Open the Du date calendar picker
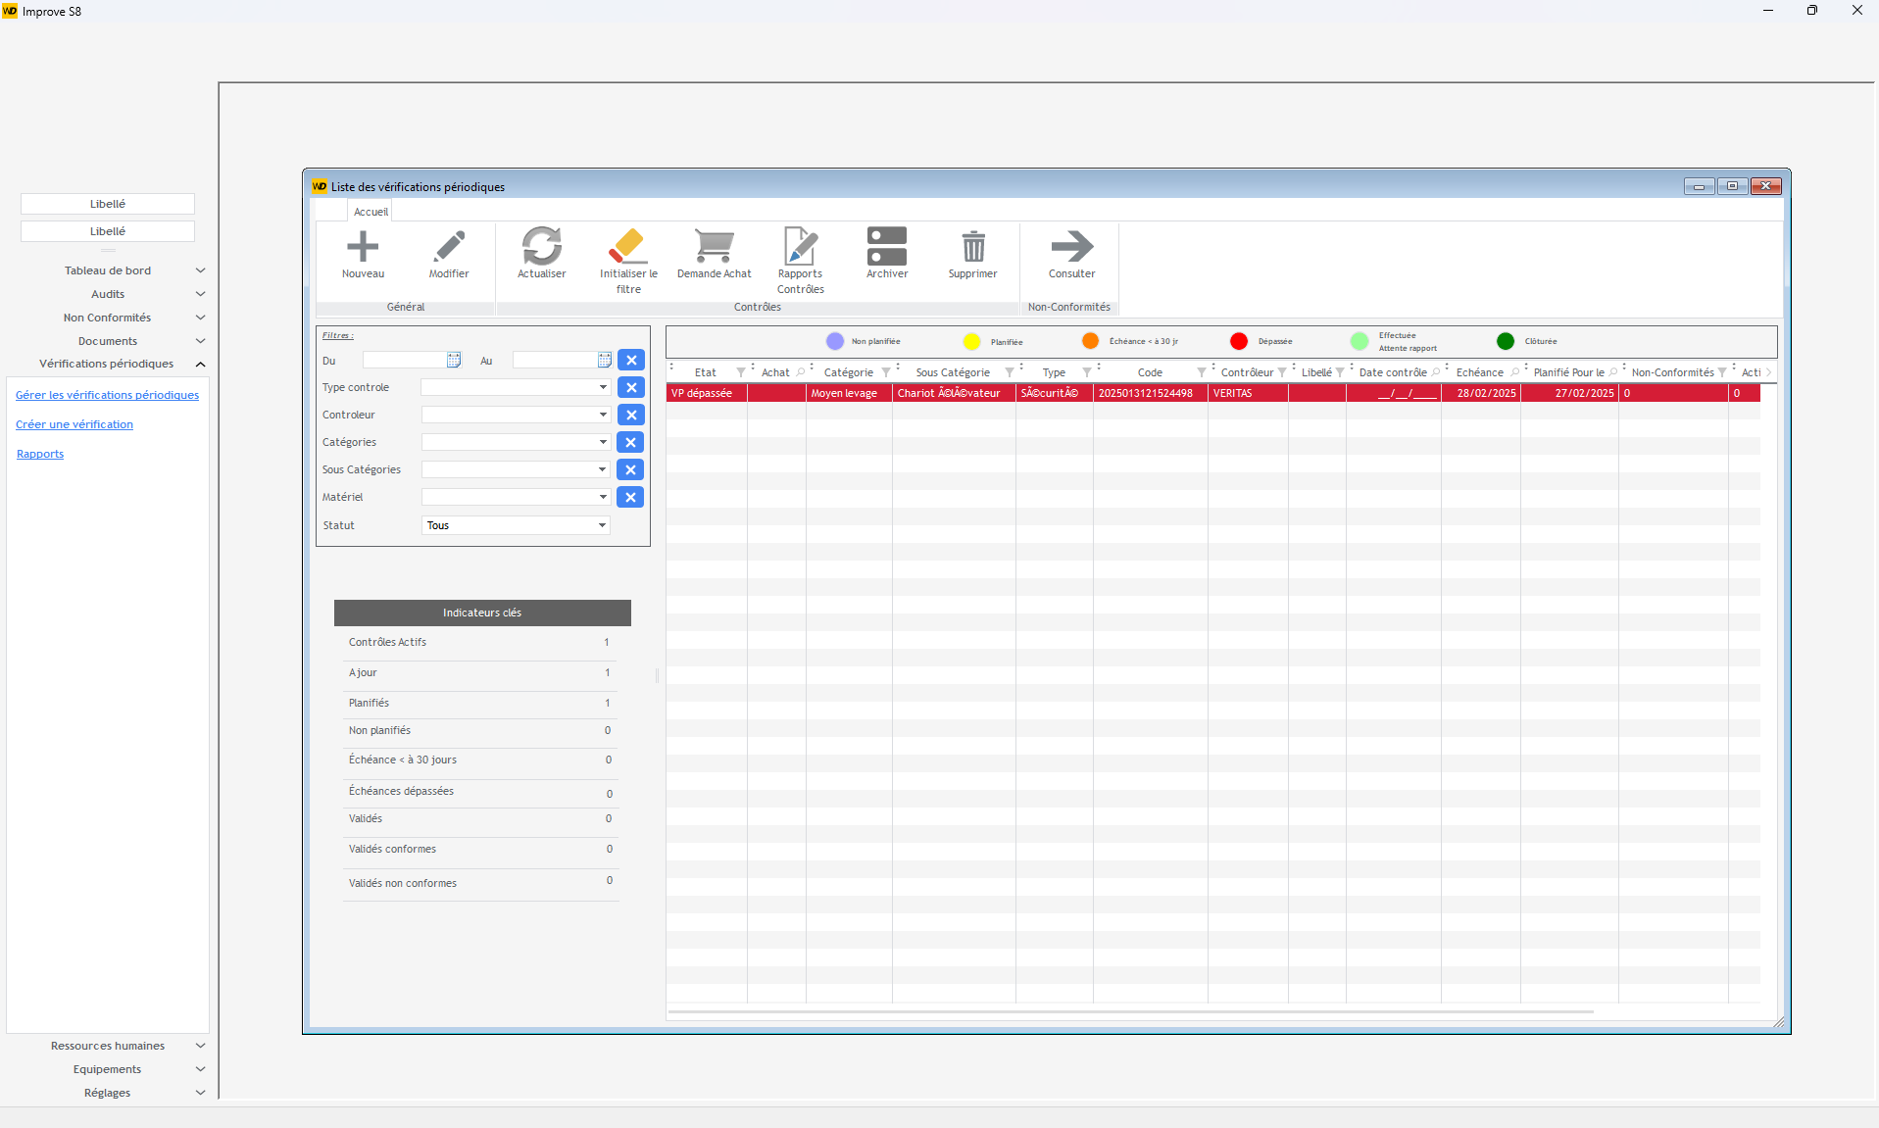 coord(454,361)
